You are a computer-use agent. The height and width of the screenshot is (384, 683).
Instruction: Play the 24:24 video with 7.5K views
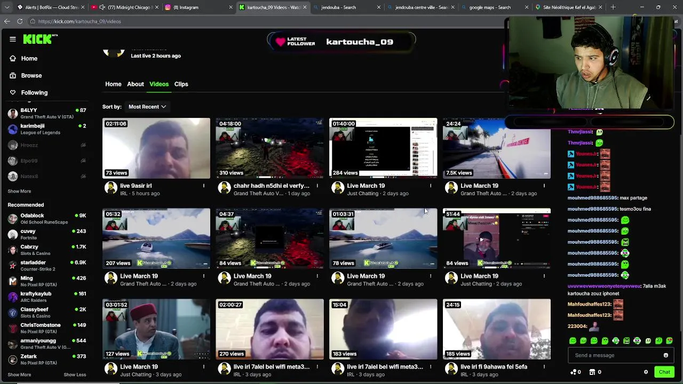[497, 148]
